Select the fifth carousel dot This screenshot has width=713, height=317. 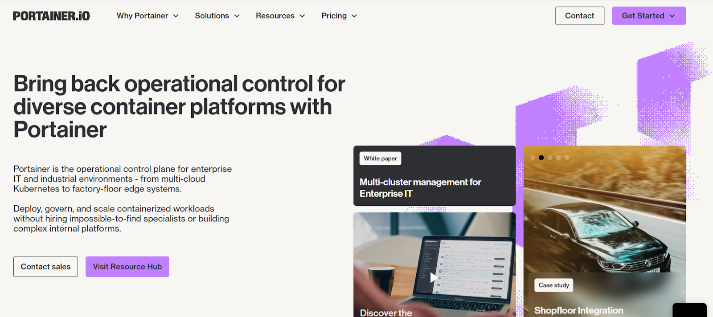[x=567, y=158]
